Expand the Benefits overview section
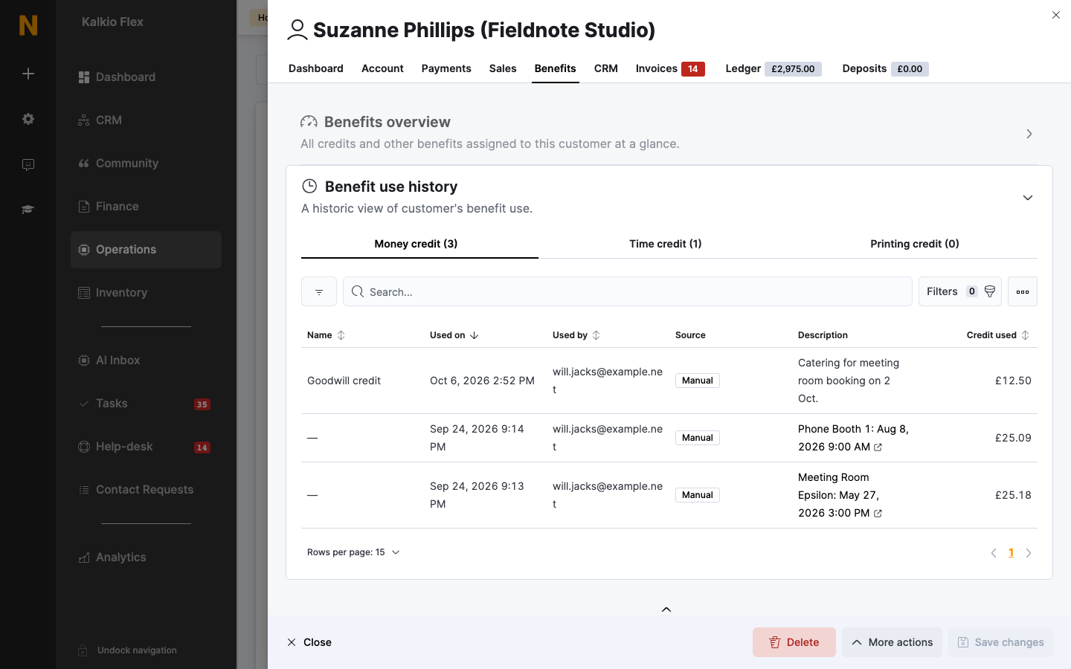Screen dimensions: 1071x669 click(x=1029, y=134)
